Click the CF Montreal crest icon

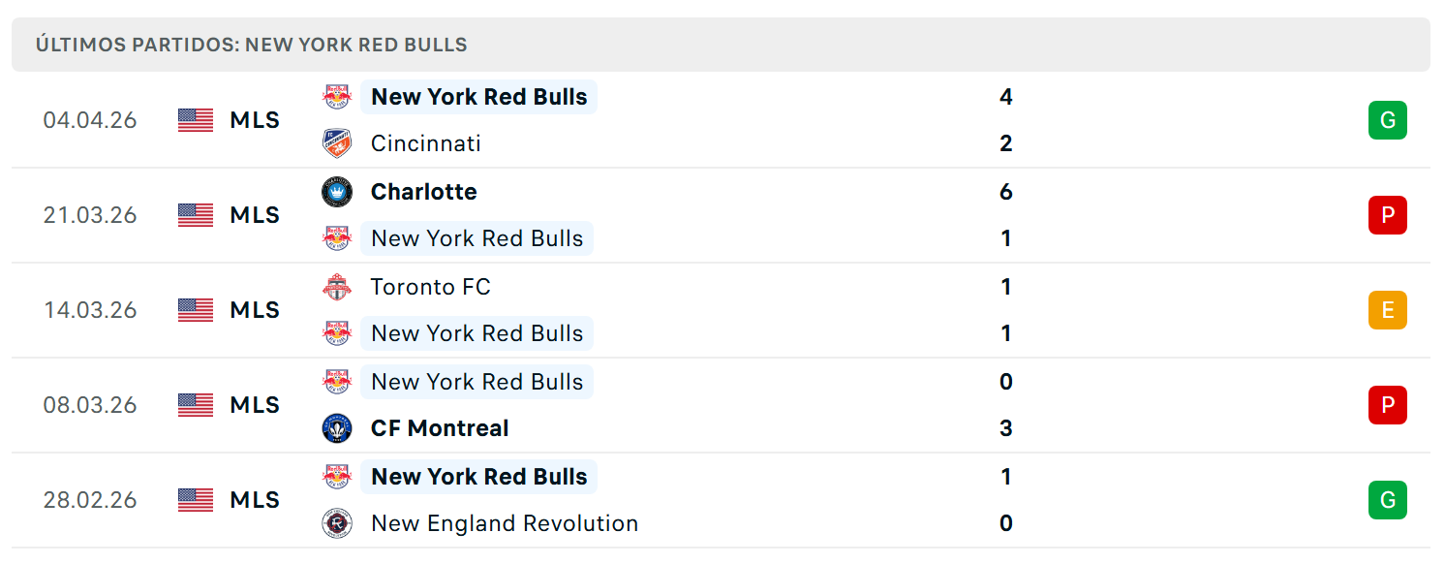coord(337,428)
